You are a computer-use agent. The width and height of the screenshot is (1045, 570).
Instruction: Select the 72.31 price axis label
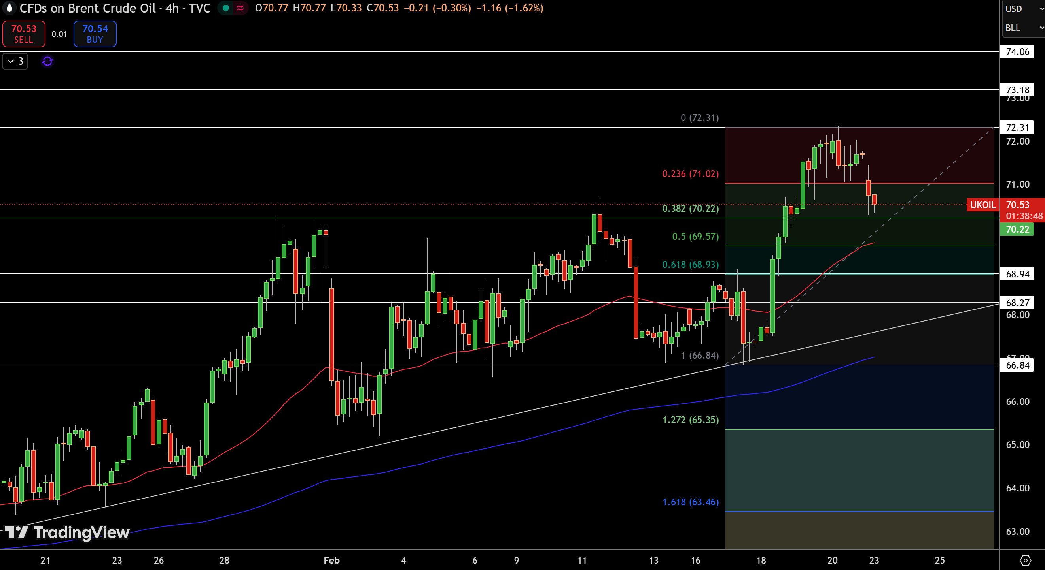point(1017,127)
